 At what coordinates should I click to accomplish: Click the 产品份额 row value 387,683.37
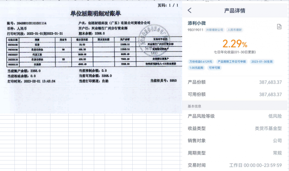270,82
